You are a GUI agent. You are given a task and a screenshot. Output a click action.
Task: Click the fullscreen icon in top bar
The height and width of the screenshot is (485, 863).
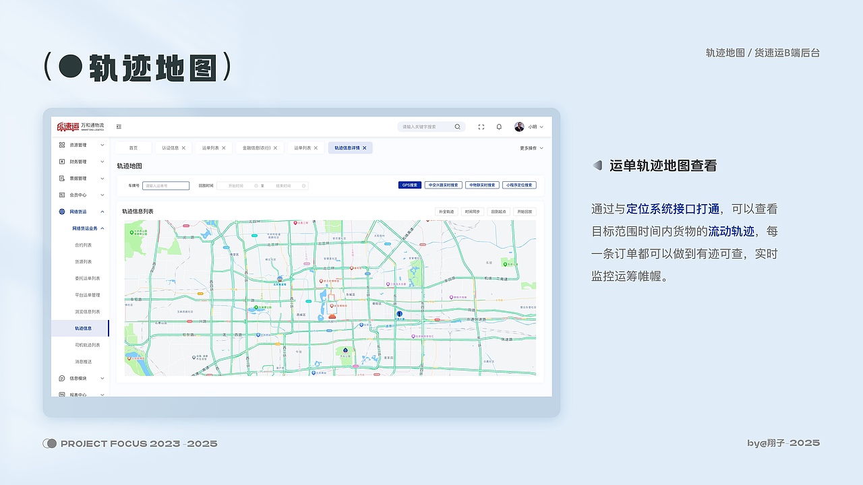pyautogui.click(x=481, y=126)
